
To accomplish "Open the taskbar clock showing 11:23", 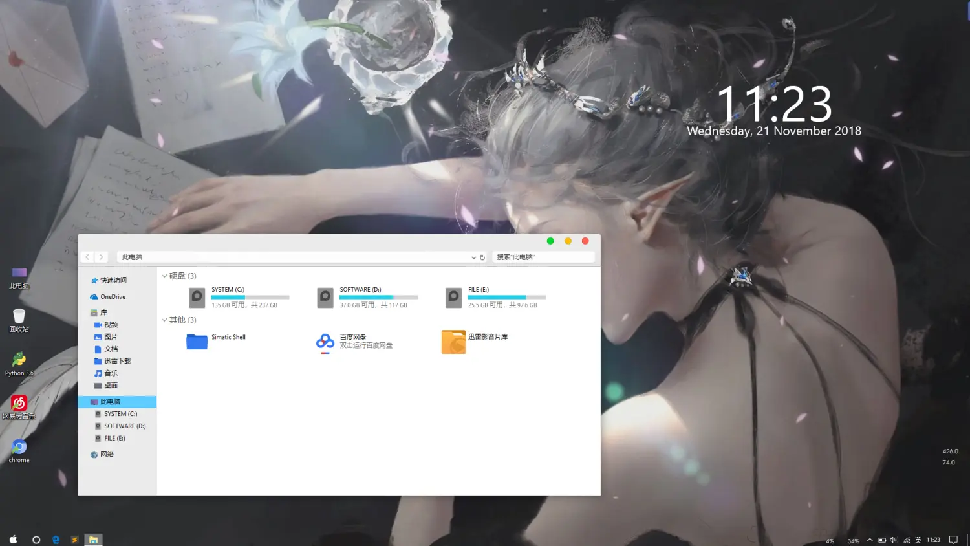I will [933, 540].
